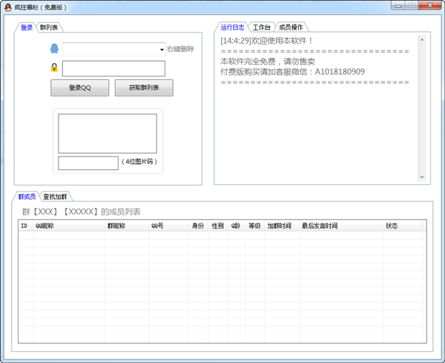This screenshot has width=445, height=363.
Task: Open the 运行日志 tab
Action: tap(232, 27)
